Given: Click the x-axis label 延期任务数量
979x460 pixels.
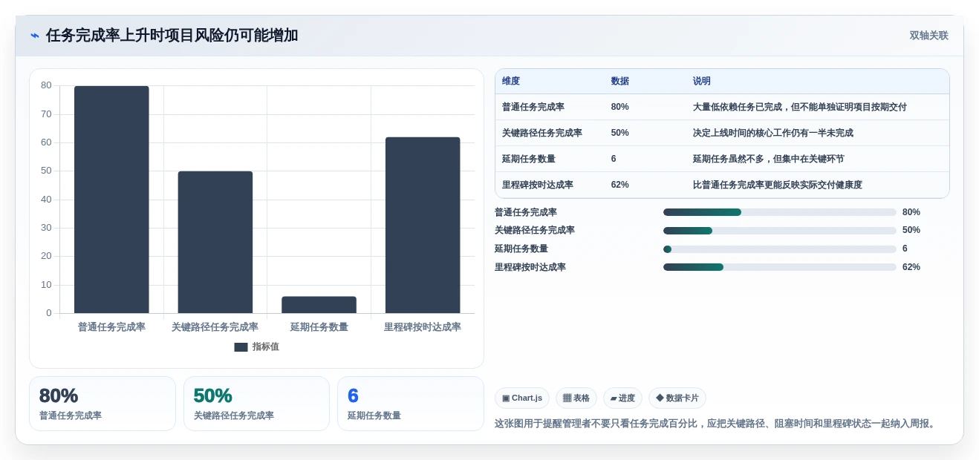Looking at the screenshot, I should pos(319,327).
